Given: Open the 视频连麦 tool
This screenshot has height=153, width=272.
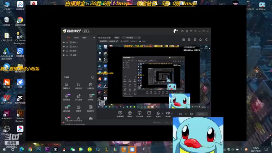Looking at the screenshot, I should pyautogui.click(x=66, y=97).
